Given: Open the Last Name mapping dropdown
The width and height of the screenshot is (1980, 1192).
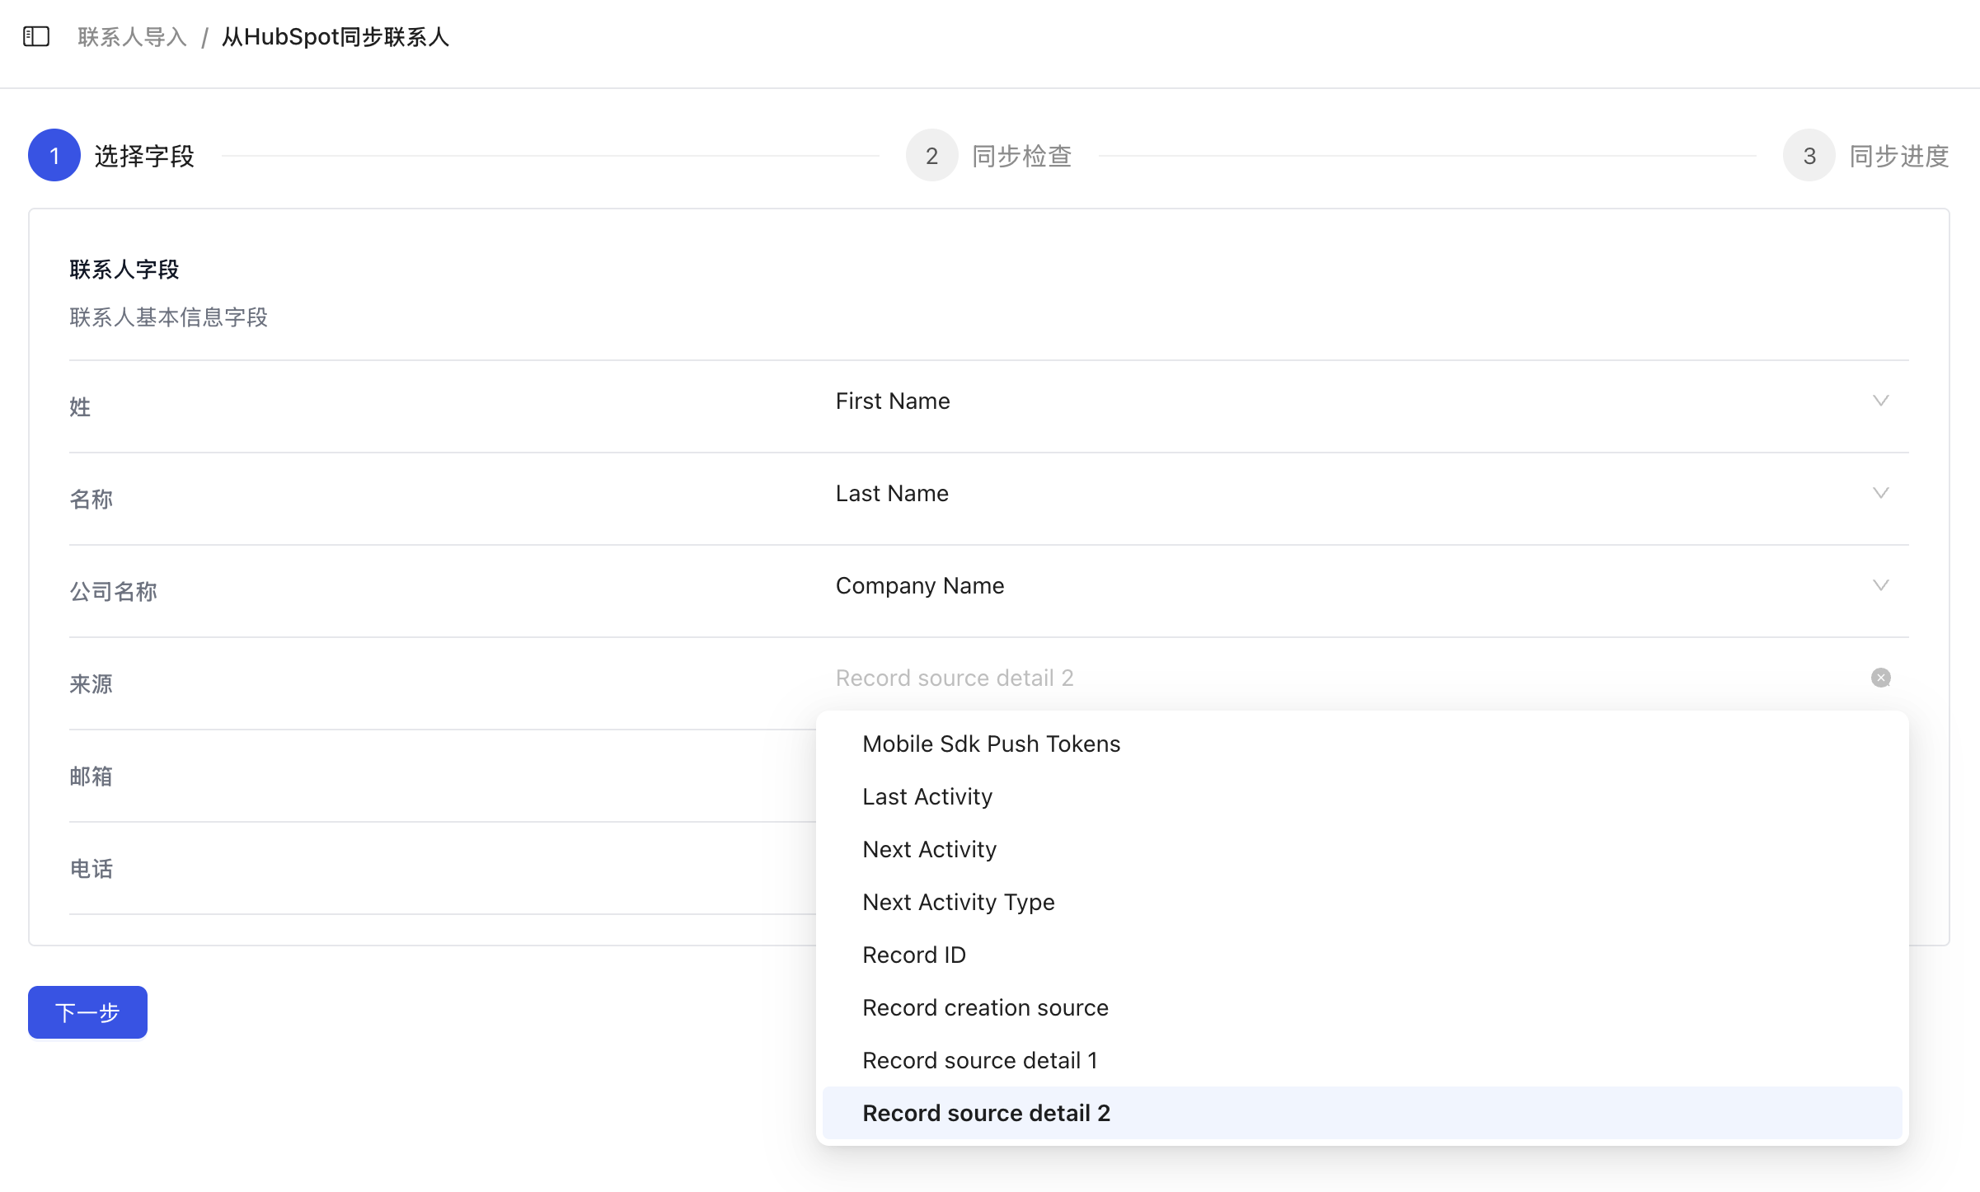Looking at the screenshot, I should (1880, 493).
